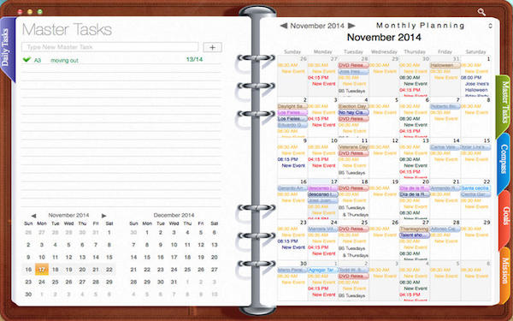Open the DVD Release event on November 18
This screenshot has width=513, height=321.
[353, 188]
